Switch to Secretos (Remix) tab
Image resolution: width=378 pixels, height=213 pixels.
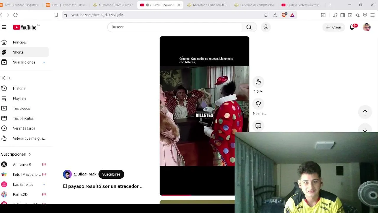pos(302,5)
